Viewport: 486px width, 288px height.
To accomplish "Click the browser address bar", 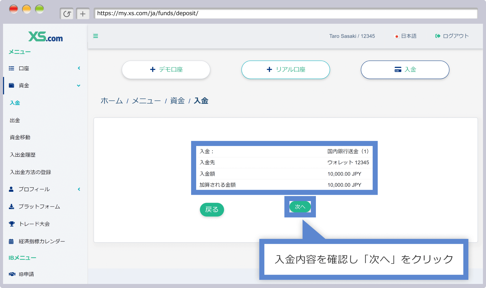I will 286,13.
